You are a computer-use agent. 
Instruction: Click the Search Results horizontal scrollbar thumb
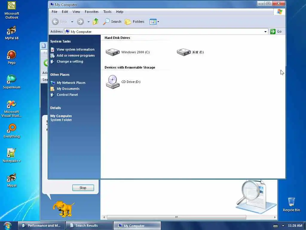177,217
